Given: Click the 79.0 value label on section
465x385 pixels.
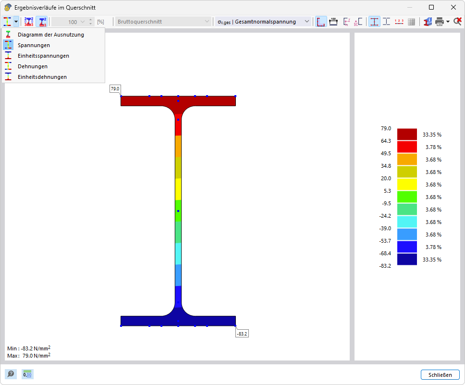Looking at the screenshot, I should 115,89.
